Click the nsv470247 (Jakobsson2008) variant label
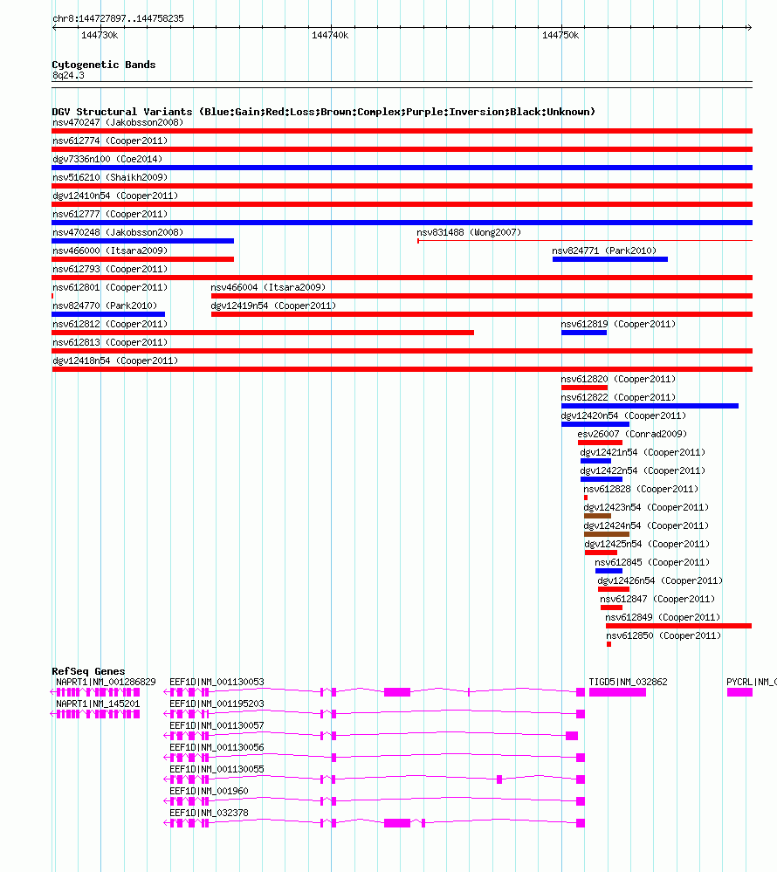Image resolution: width=777 pixels, height=872 pixels. 118,122
